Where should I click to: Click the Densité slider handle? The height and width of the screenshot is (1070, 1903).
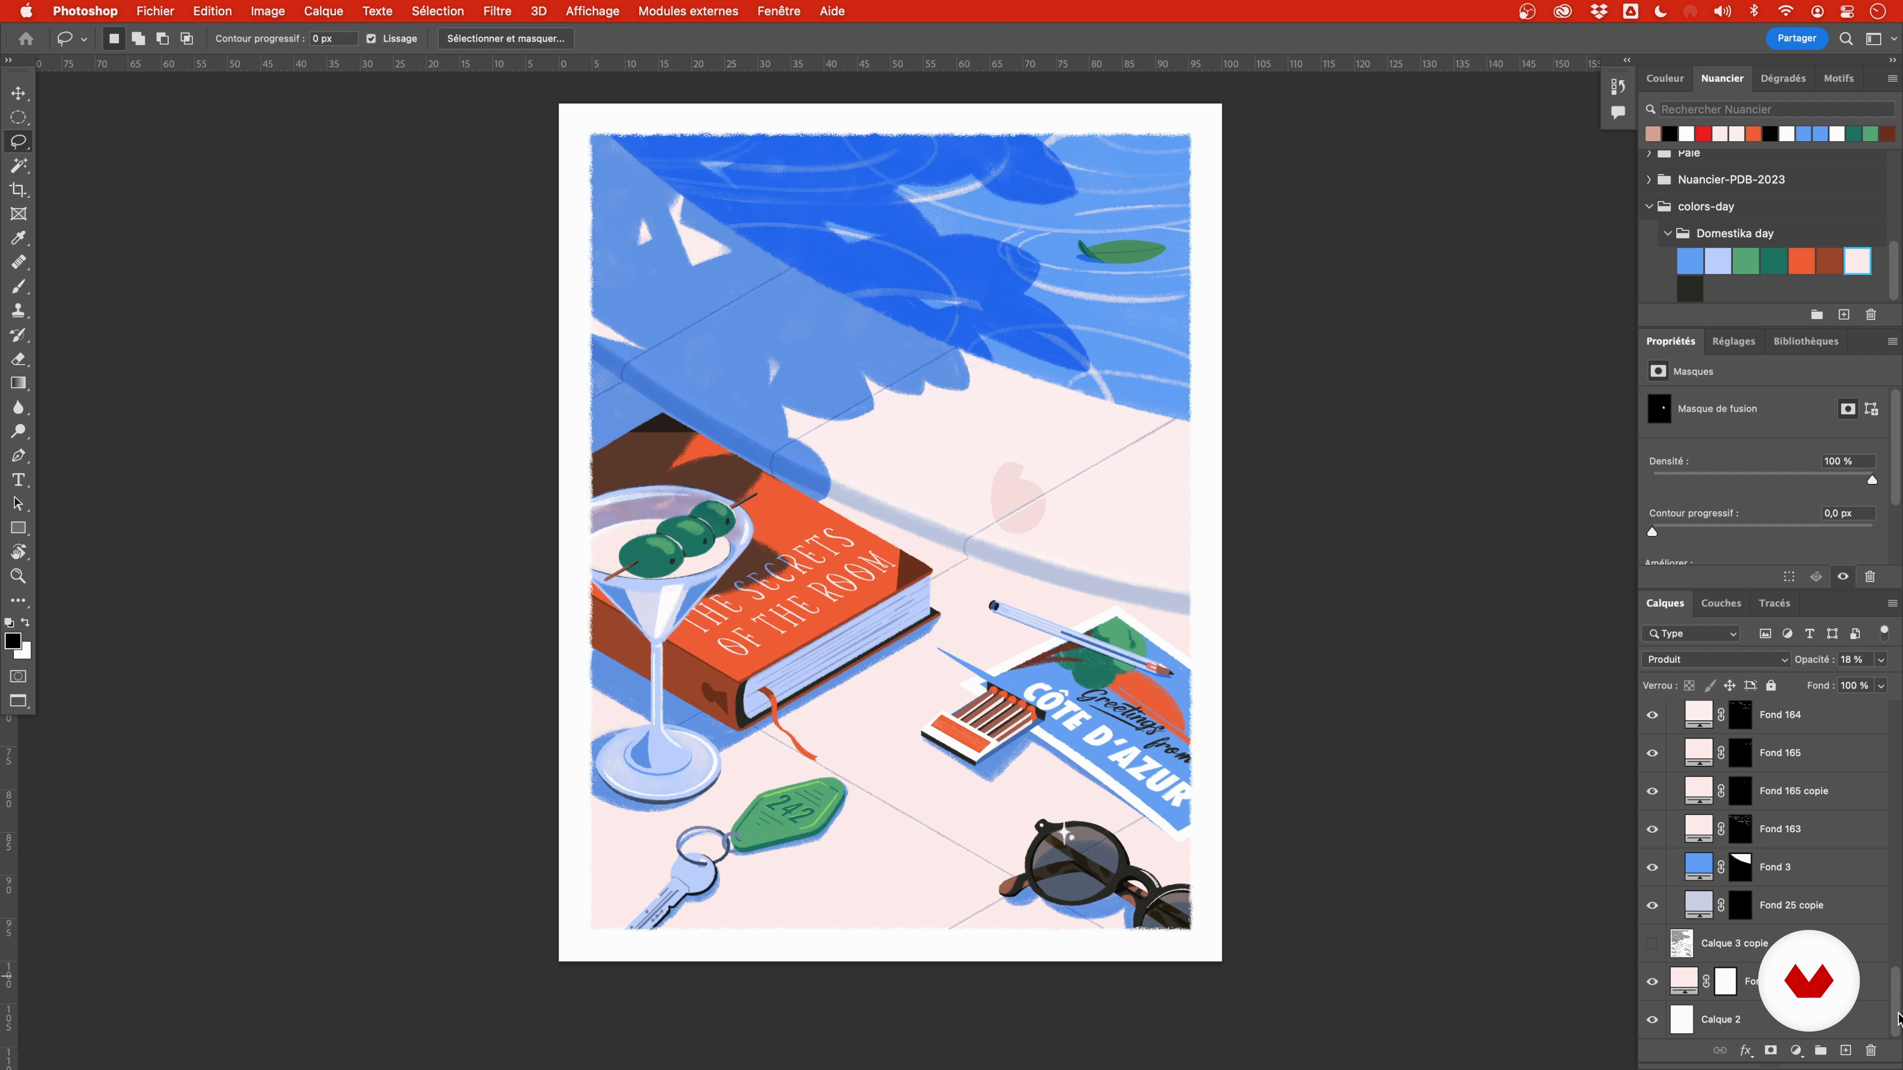1872,480
